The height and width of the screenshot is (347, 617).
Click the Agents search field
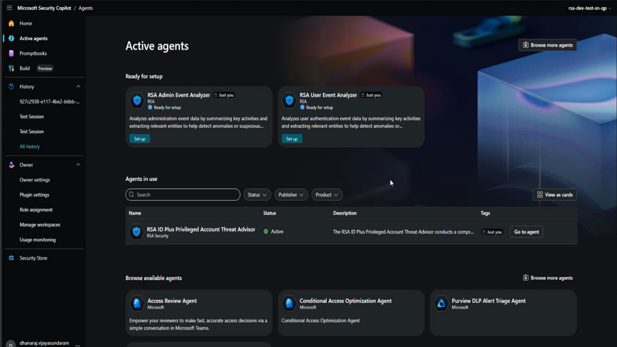183,195
